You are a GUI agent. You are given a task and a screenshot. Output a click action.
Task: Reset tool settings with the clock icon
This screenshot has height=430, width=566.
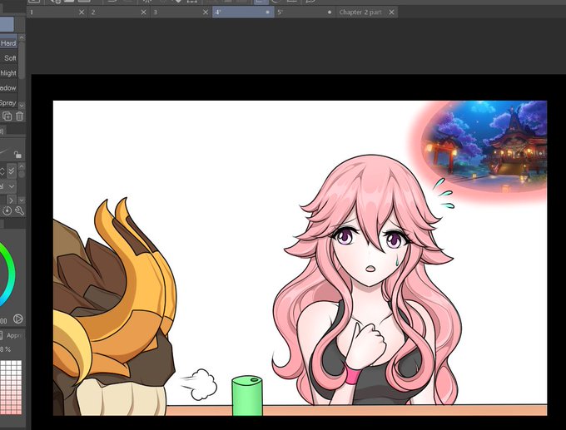coord(7,210)
